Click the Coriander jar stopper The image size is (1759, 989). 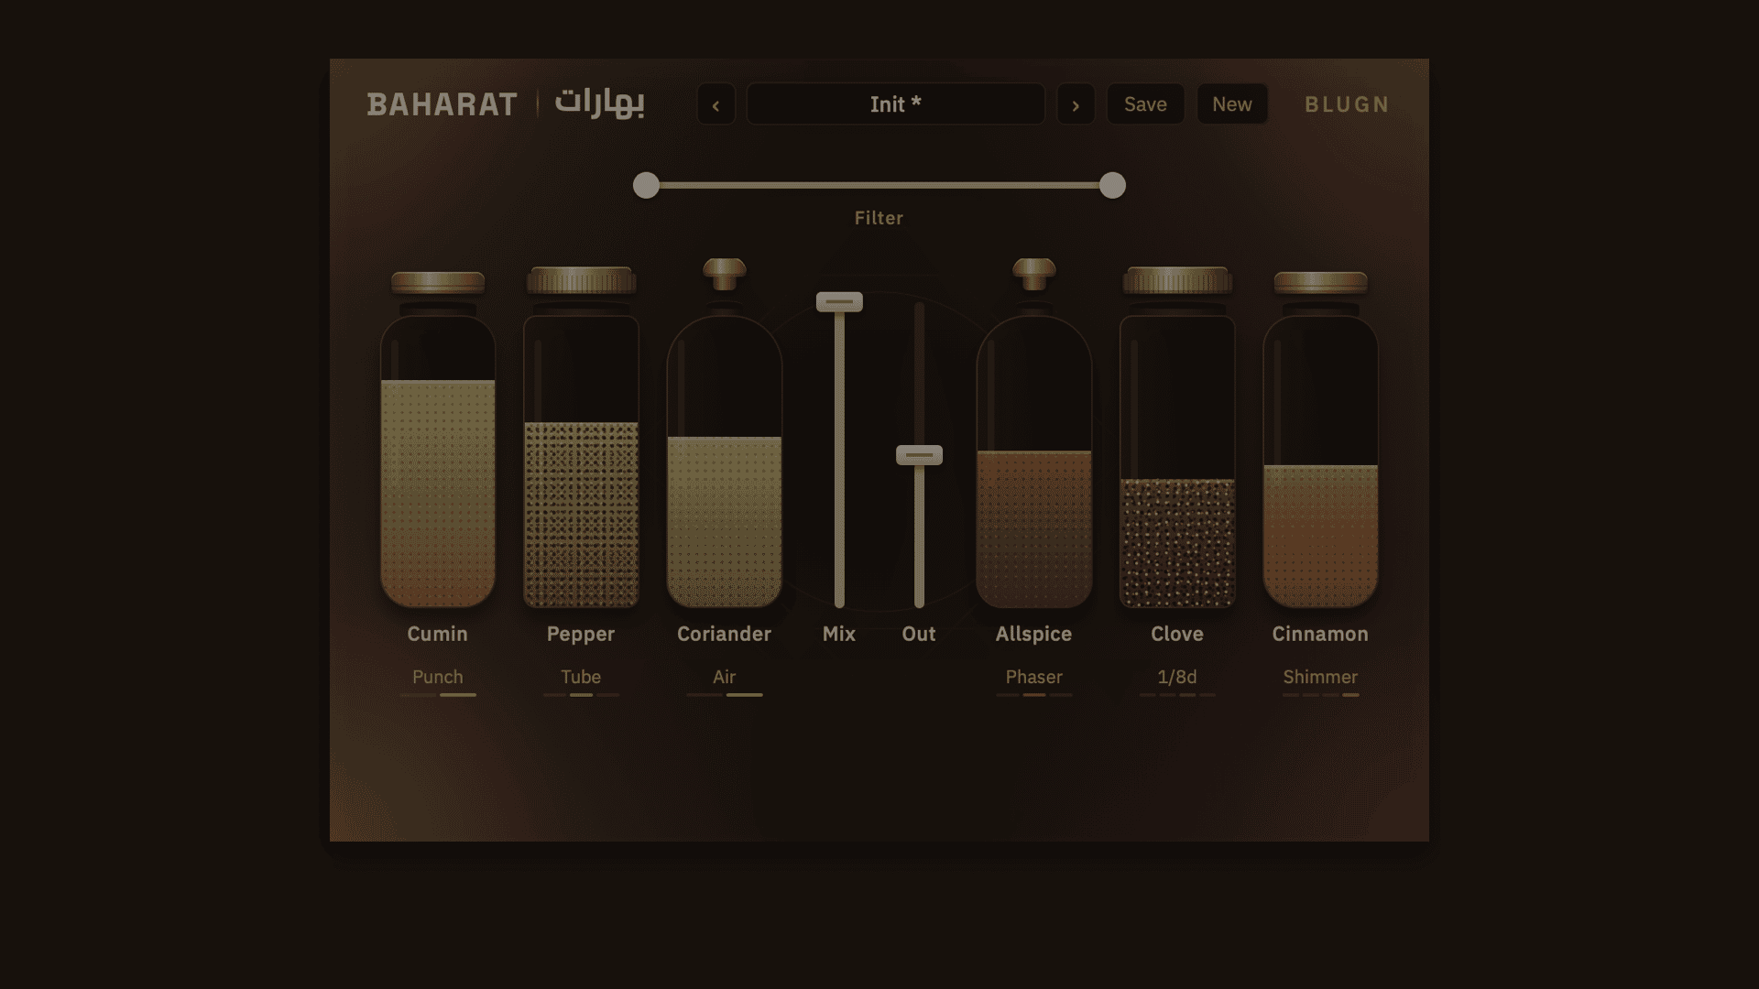coord(725,274)
